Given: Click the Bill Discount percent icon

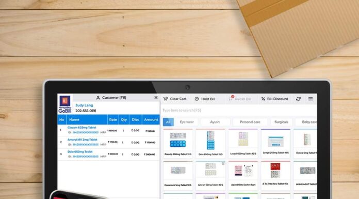Looking at the screenshot, I should tap(263, 99).
